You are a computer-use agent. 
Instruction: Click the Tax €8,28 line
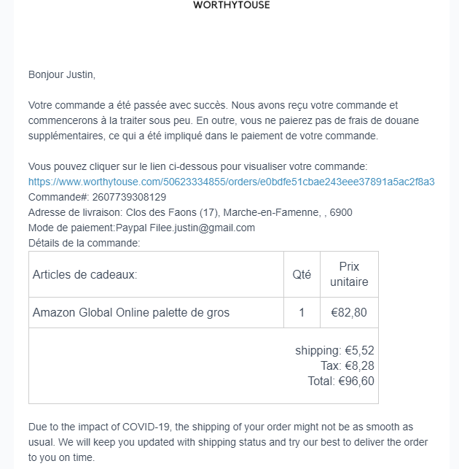[x=347, y=365]
